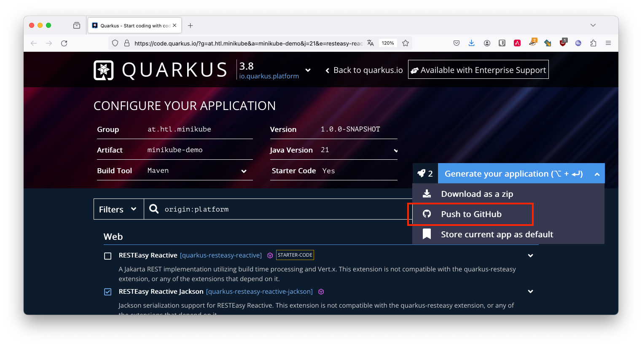Expand the RESTEasy Reactive extension details

[531, 255]
